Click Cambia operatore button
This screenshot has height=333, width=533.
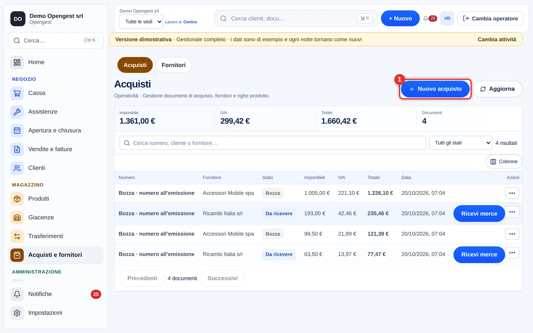[x=490, y=18]
